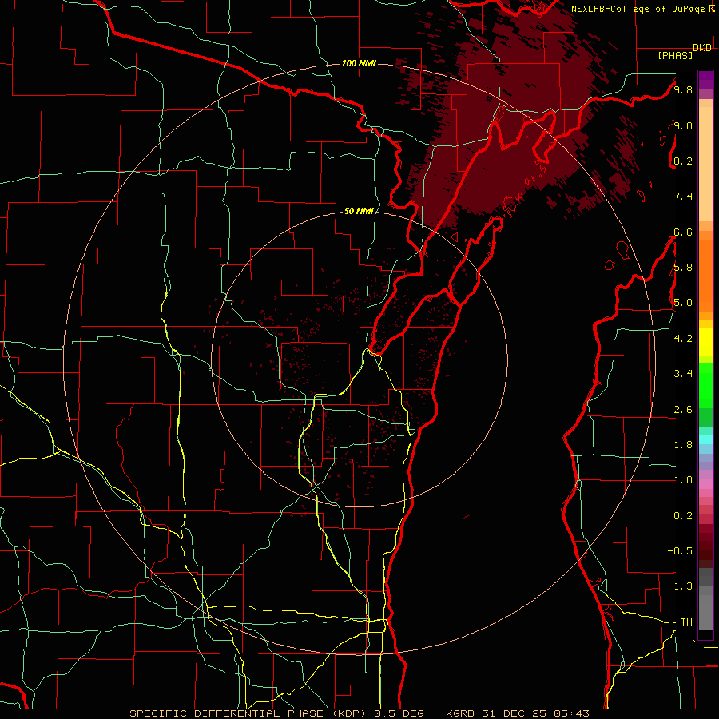The height and width of the screenshot is (719, 719).
Task: Pick the gray color bar segment near TH
Action: click(705, 613)
